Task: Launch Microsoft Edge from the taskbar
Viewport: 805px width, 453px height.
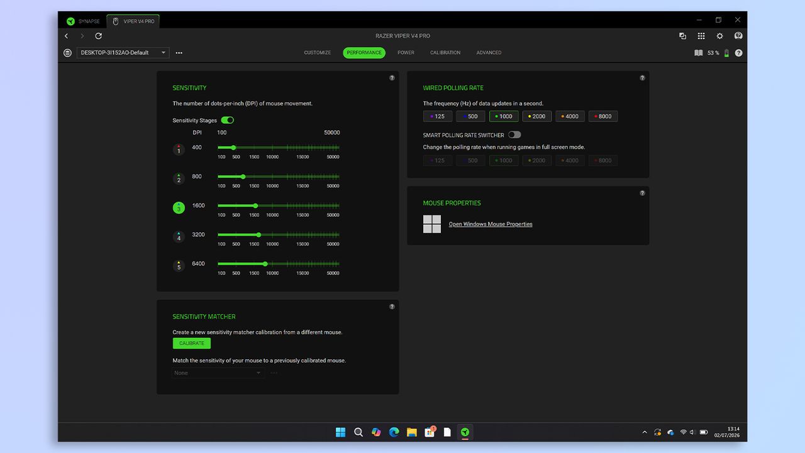Action: pyautogui.click(x=394, y=432)
